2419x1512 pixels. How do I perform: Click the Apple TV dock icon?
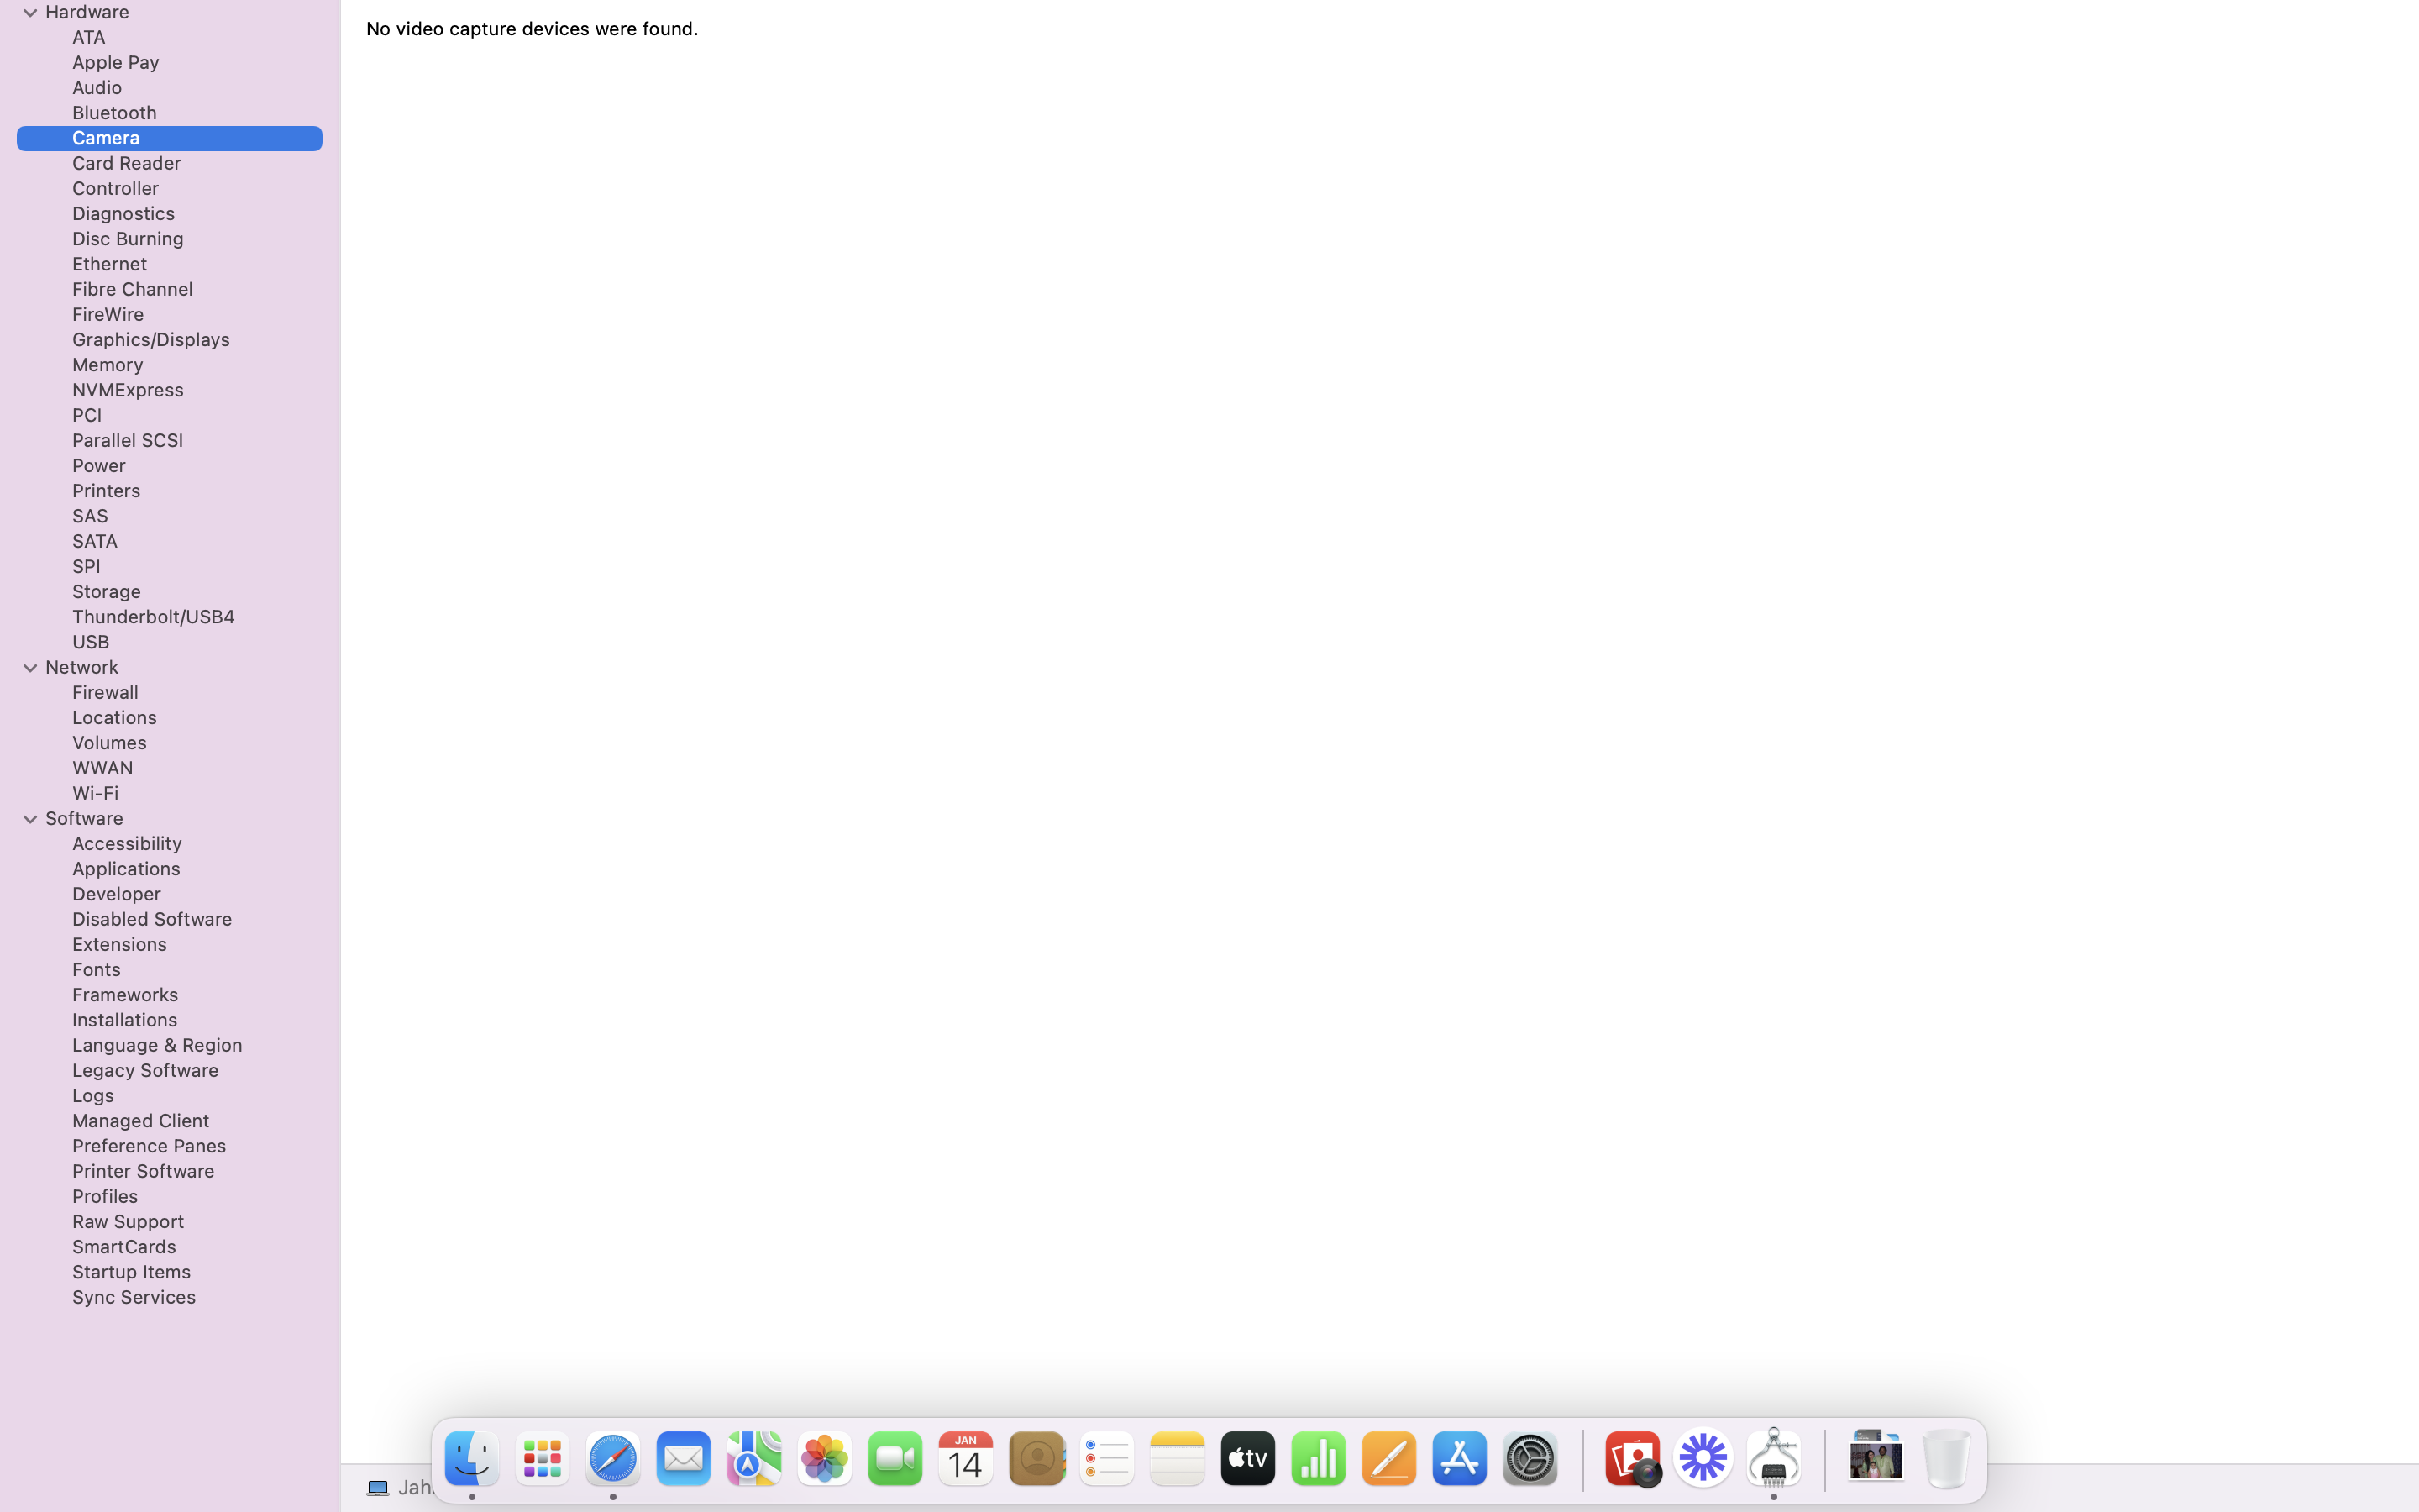(1247, 1458)
